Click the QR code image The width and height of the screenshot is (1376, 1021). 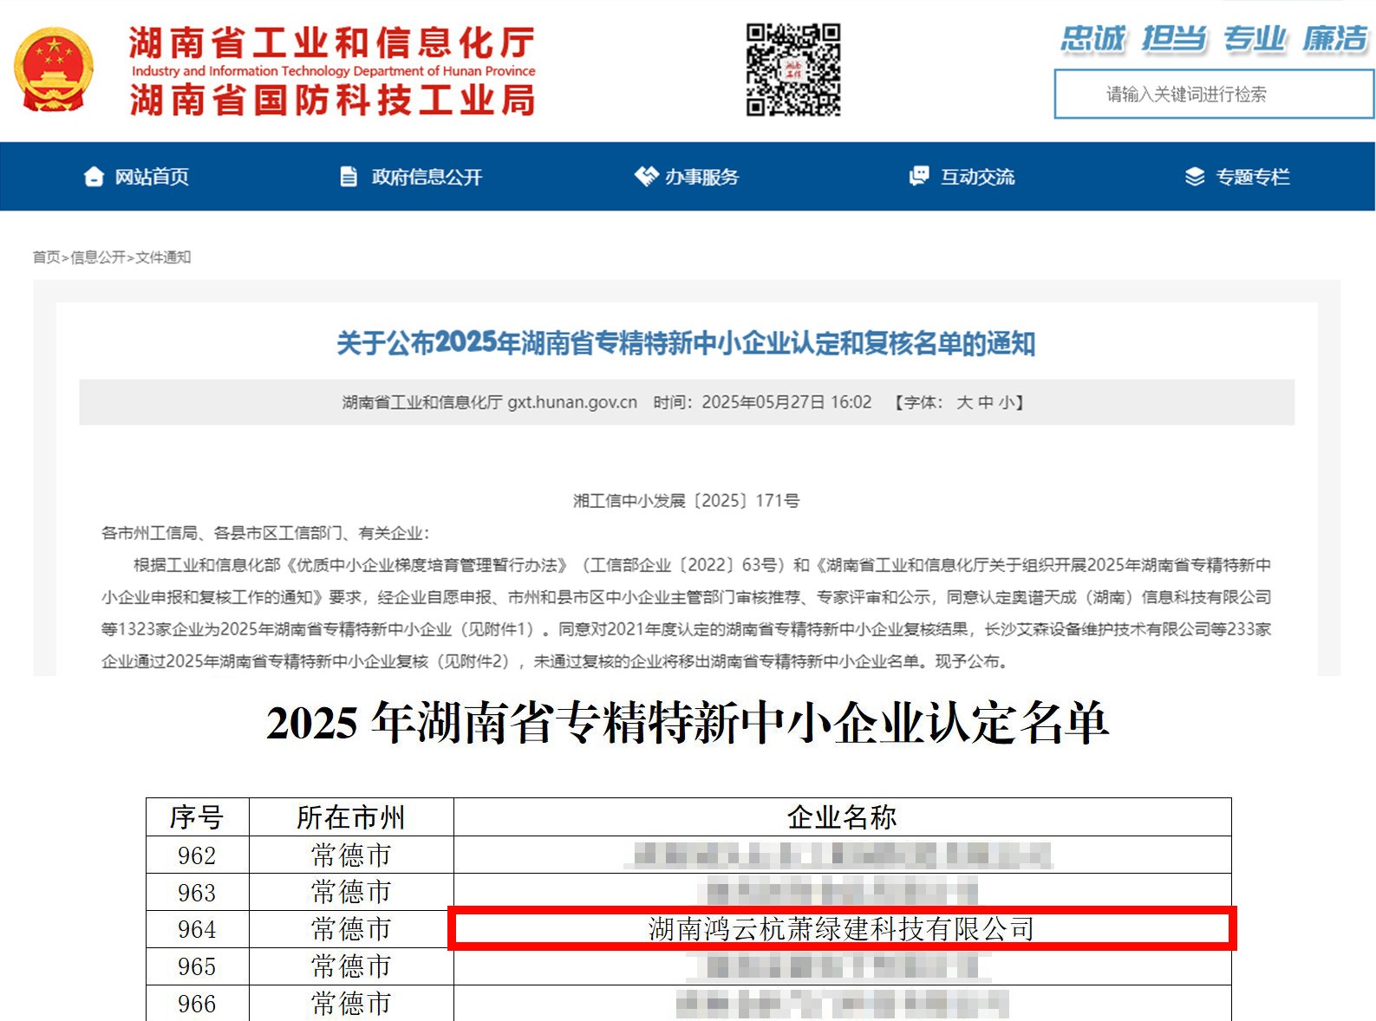click(x=793, y=70)
